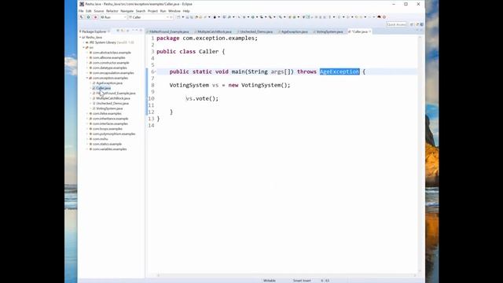Screen dimensions: 503x283
Task: Select the Package Explorer view tab
Action: pyautogui.click(x=94, y=31)
